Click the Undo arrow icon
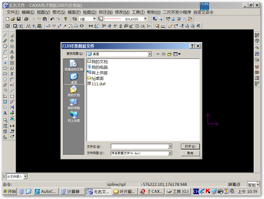The image size is (264, 199). (x=52, y=19)
